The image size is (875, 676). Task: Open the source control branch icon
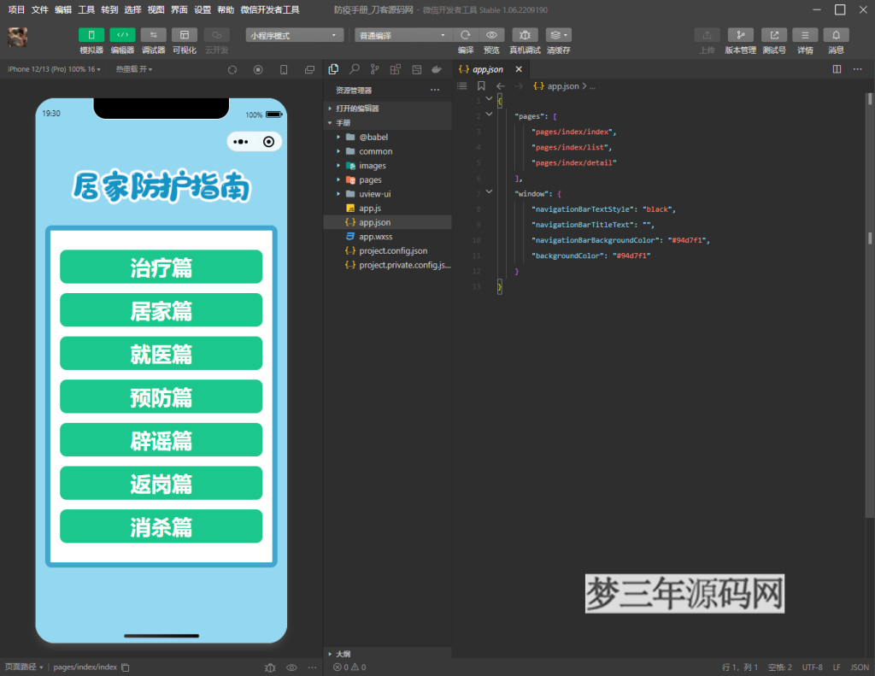374,69
